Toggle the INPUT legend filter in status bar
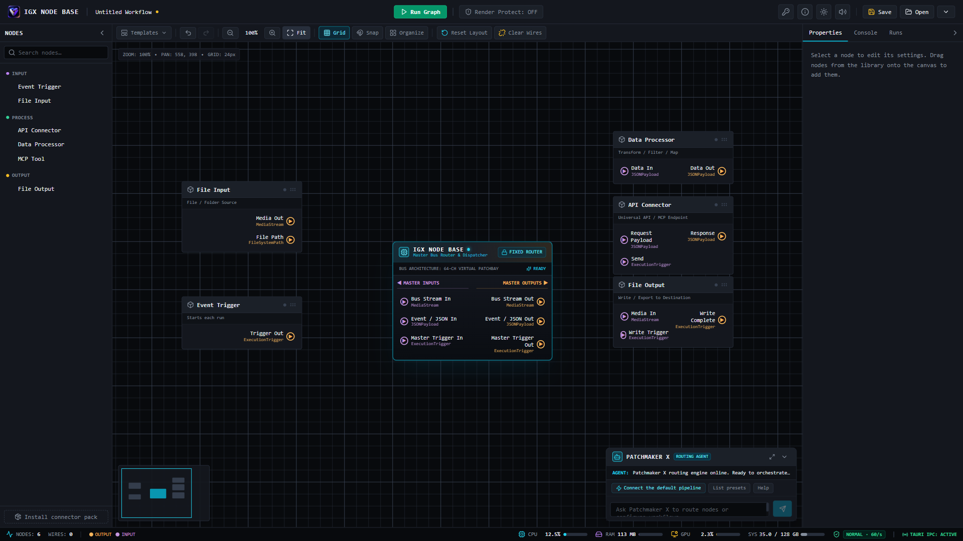The width and height of the screenshot is (963, 541). (x=125, y=534)
